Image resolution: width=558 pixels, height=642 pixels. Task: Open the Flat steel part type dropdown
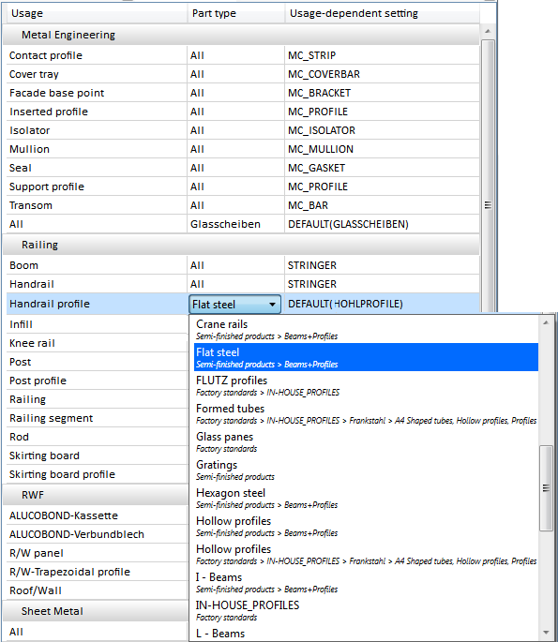tap(234, 305)
